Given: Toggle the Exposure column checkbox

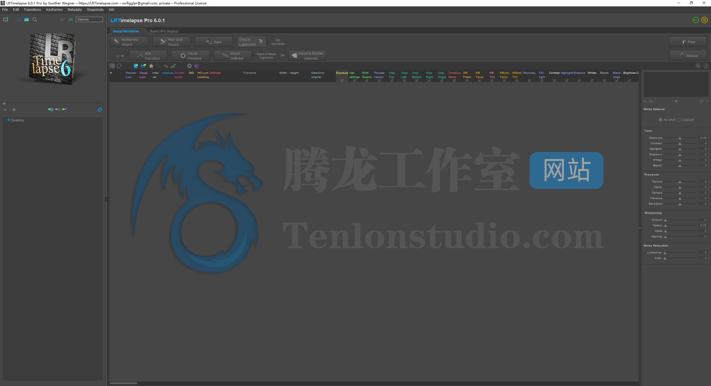Looking at the screenshot, I should point(342,80).
